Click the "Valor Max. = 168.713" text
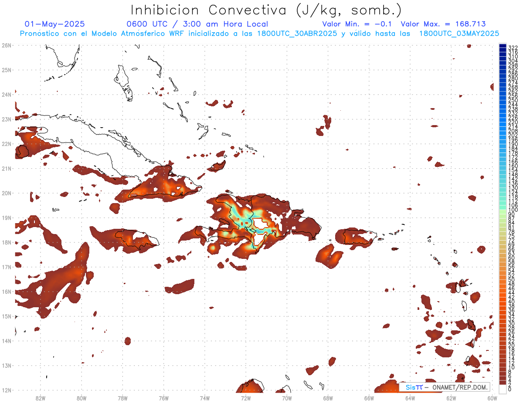523x404 pixels. [443, 24]
